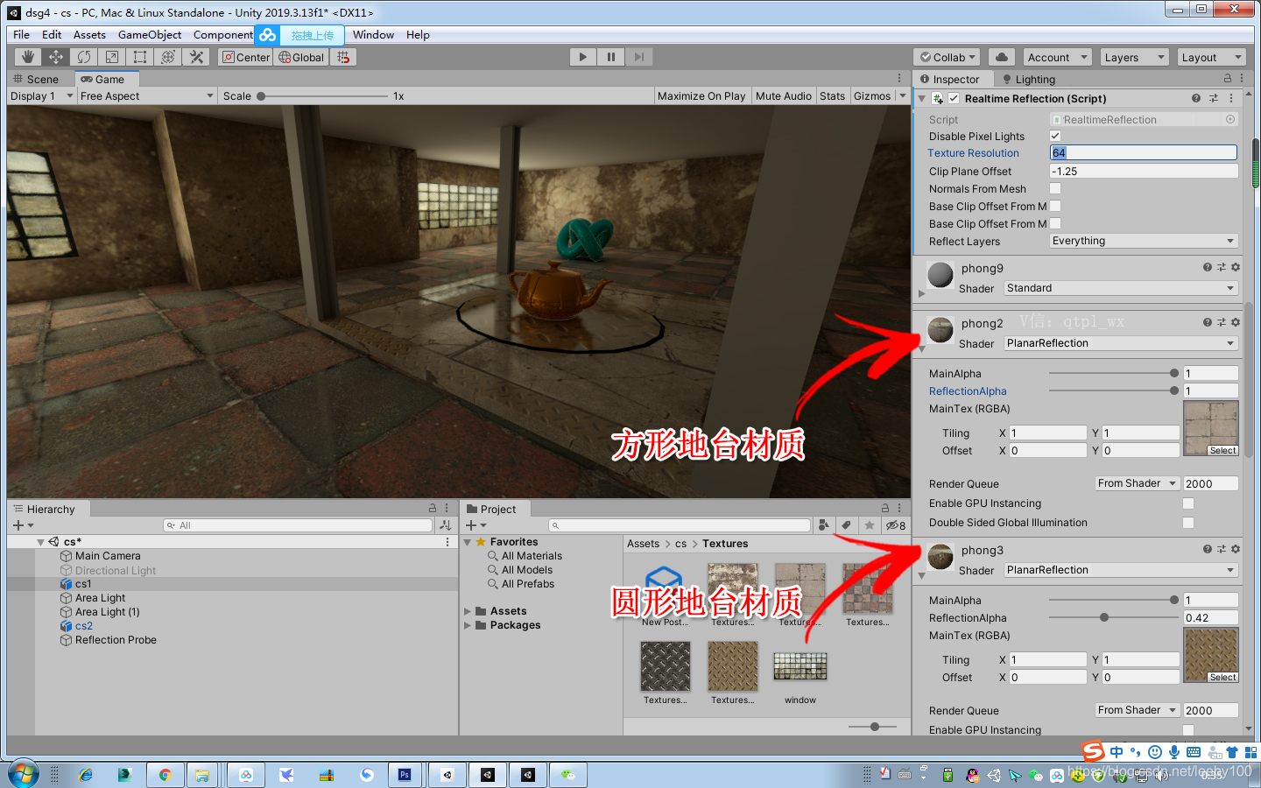Select the combined Transform tool
Image resolution: width=1261 pixels, height=788 pixels.
click(168, 57)
